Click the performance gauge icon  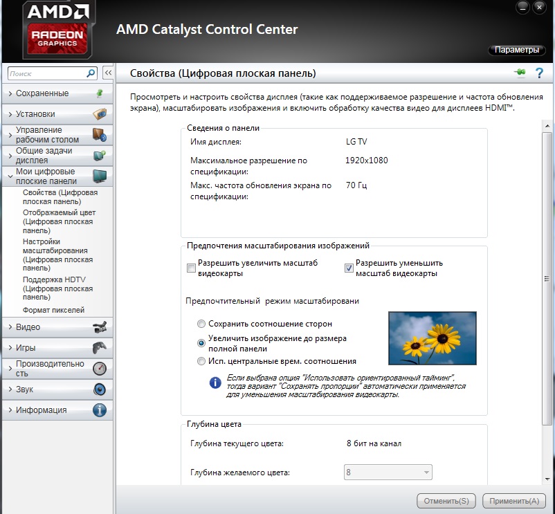pos(100,369)
